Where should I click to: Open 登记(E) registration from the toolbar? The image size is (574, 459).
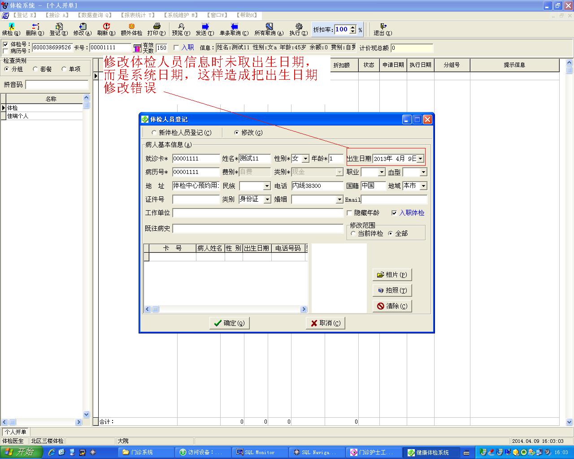[59, 30]
